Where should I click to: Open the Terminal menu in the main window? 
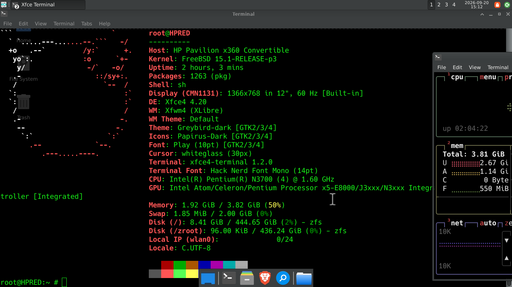click(x=64, y=24)
